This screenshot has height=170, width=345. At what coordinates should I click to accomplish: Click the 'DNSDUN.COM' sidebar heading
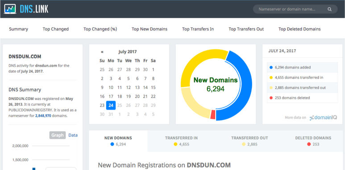pyautogui.click(x=25, y=57)
